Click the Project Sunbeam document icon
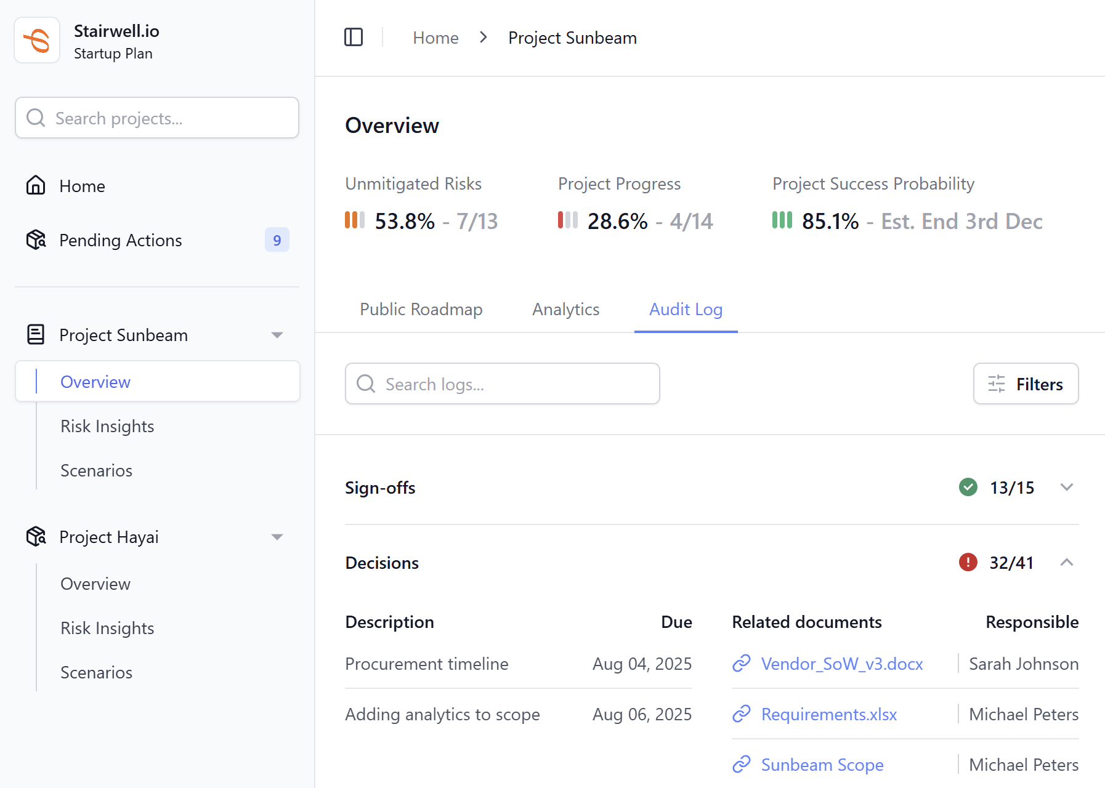1105x788 pixels. click(35, 334)
